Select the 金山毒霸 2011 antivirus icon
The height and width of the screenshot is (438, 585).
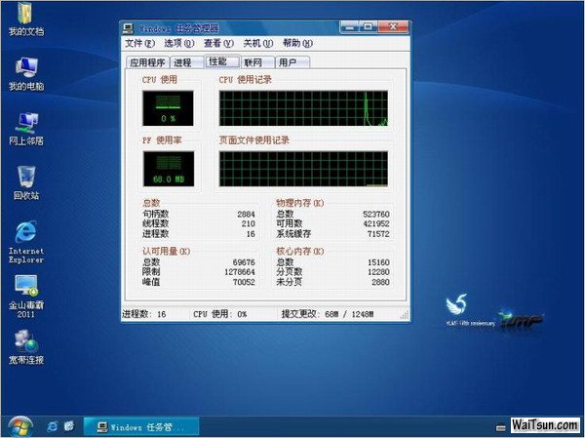25,287
